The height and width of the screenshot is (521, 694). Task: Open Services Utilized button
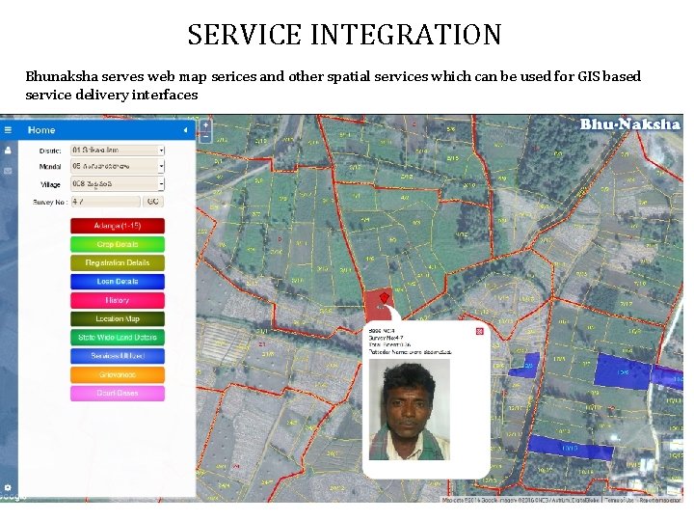tap(118, 356)
